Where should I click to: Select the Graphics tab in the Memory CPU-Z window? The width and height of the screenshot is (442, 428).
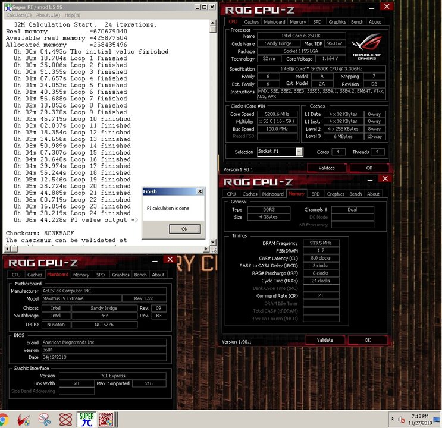click(x=336, y=194)
